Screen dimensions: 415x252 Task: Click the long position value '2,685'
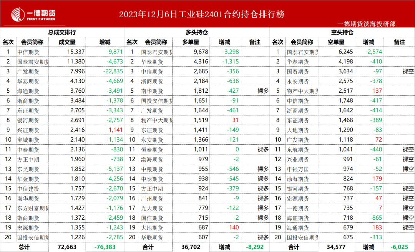201,71
